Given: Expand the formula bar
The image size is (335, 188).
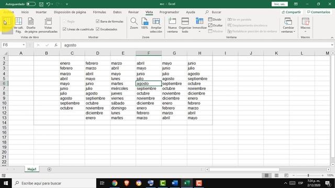Looking at the screenshot, I should pyautogui.click(x=332, y=45).
